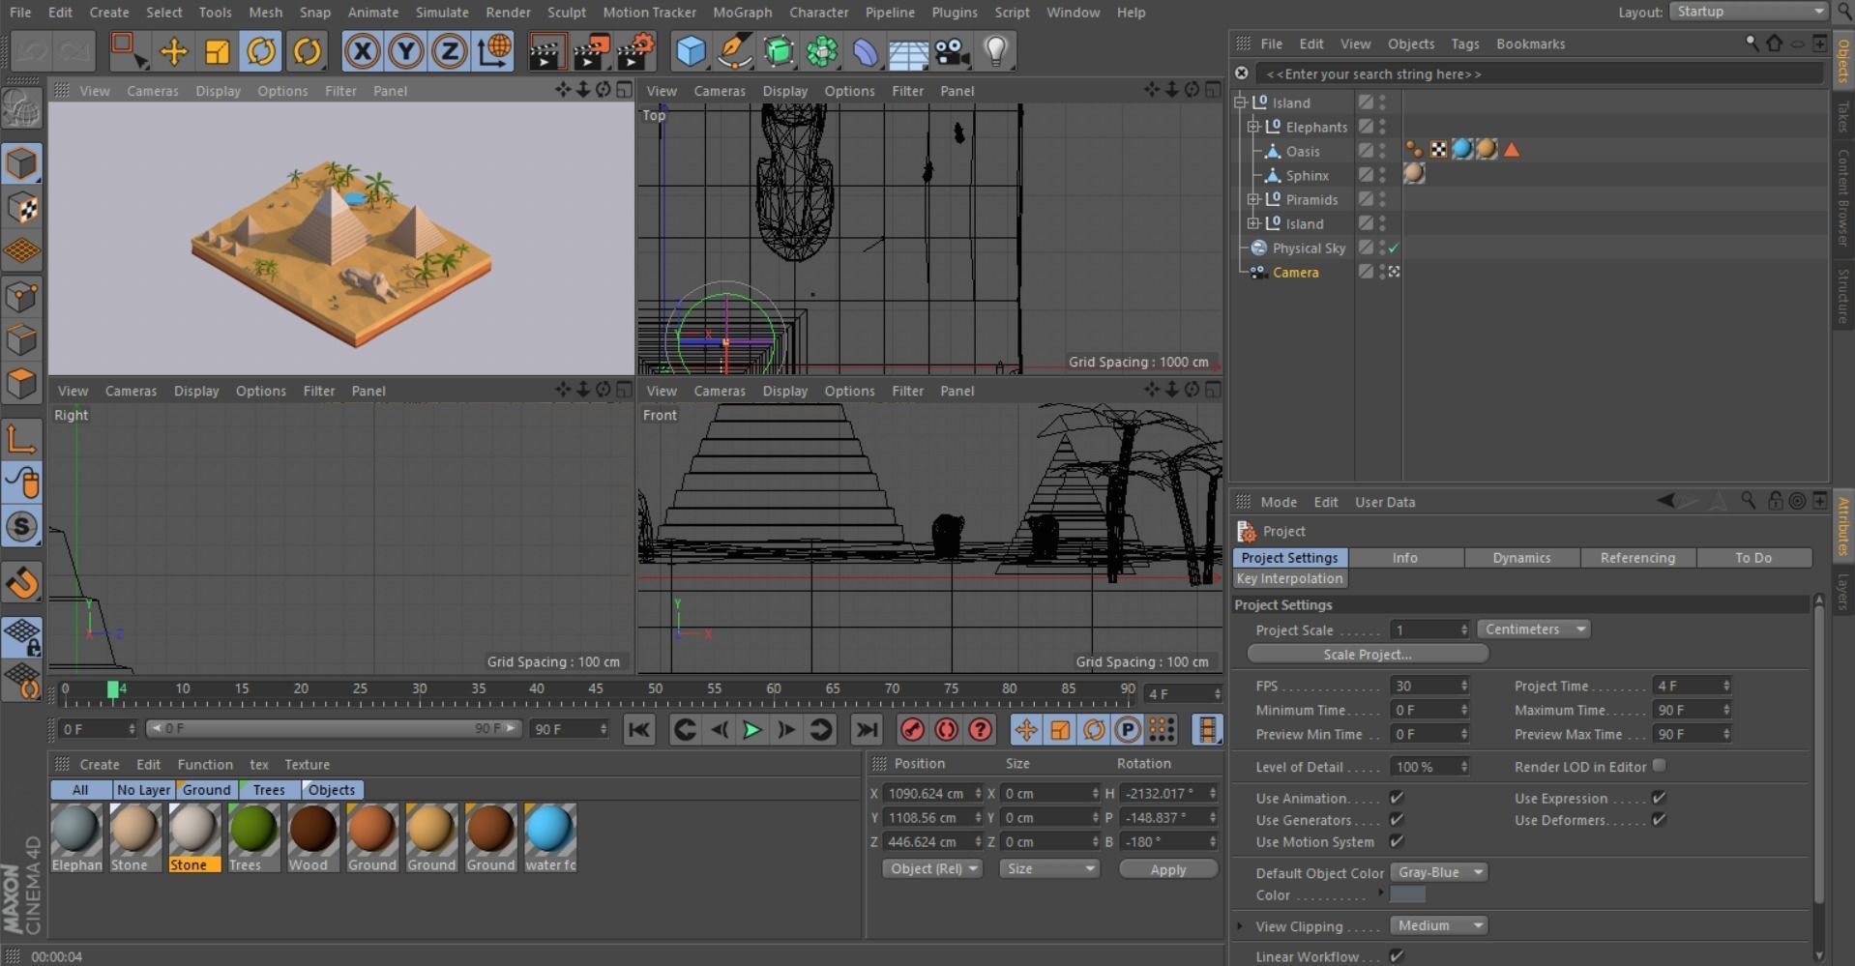
Task: Render the active view
Action: click(546, 50)
